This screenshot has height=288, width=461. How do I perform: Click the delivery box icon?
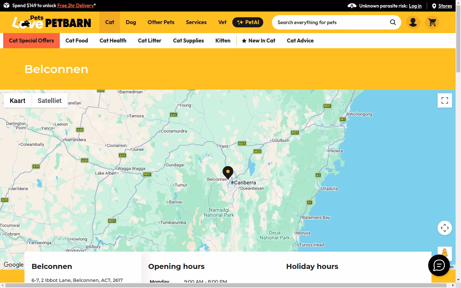tap(6, 5)
